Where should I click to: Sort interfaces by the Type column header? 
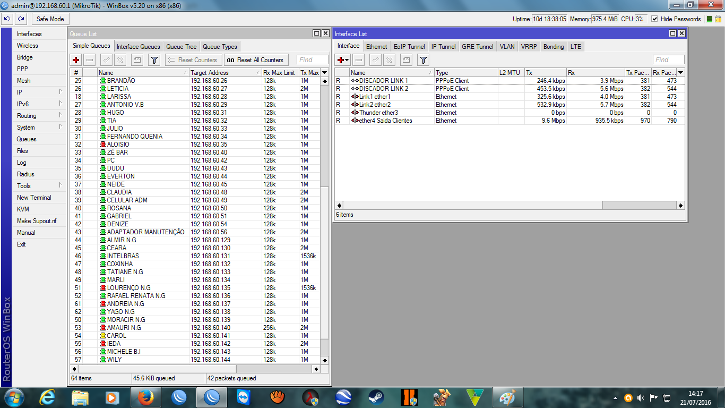tap(465, 73)
